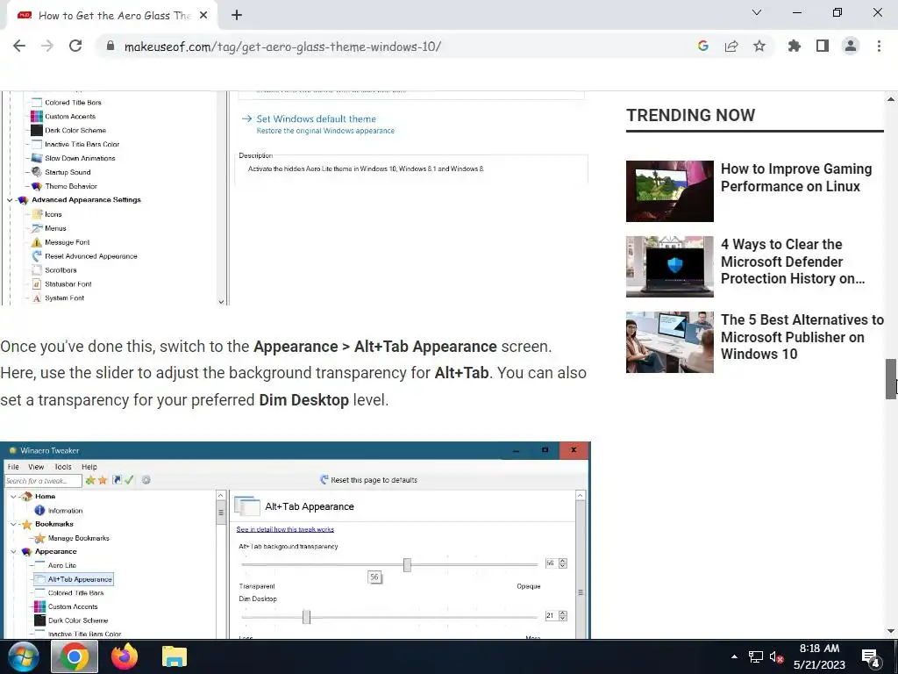898x674 pixels.
Task: Switch to Chrome in the taskbar
Action: coord(75,656)
